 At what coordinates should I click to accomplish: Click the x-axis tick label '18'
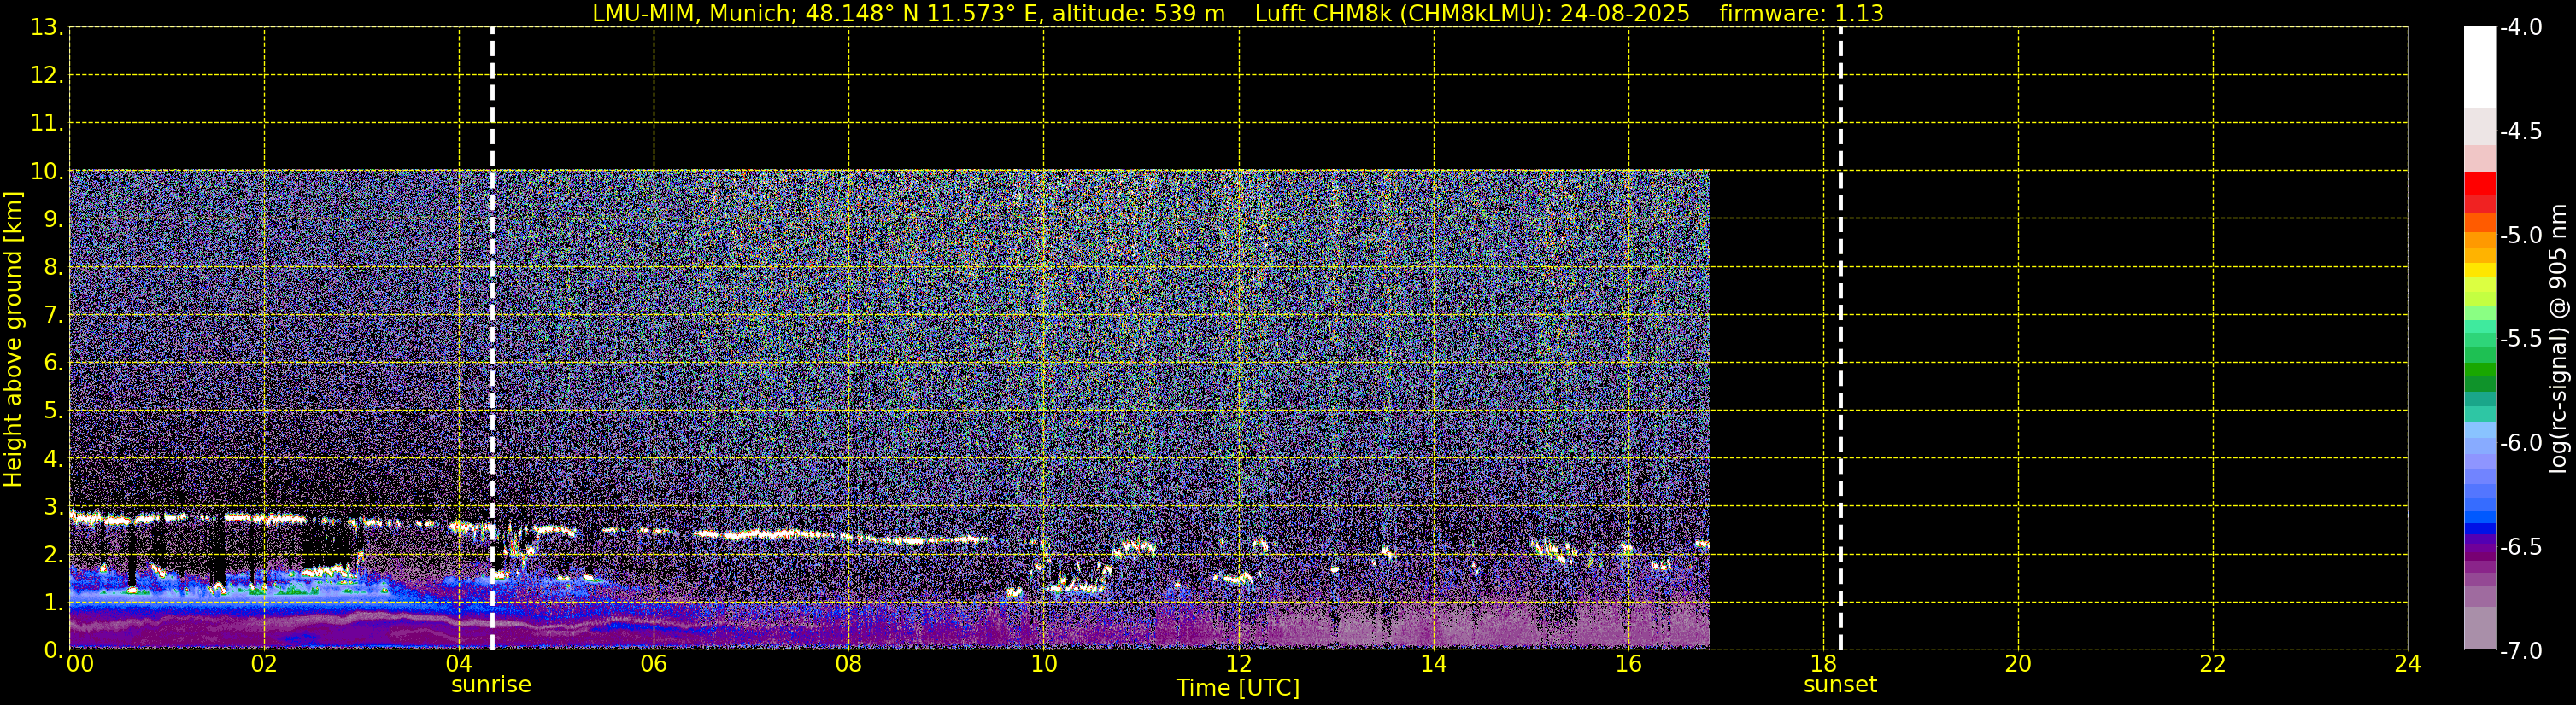coord(1824,664)
